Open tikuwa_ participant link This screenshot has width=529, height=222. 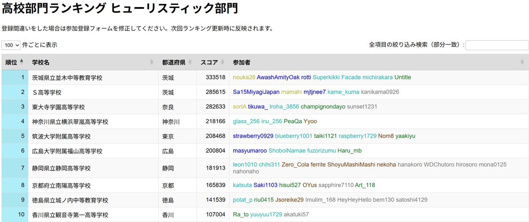258,107
